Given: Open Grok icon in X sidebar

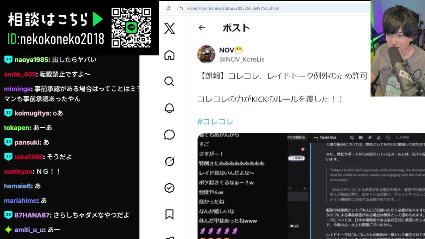Looking at the screenshot, I should pyautogui.click(x=169, y=161).
